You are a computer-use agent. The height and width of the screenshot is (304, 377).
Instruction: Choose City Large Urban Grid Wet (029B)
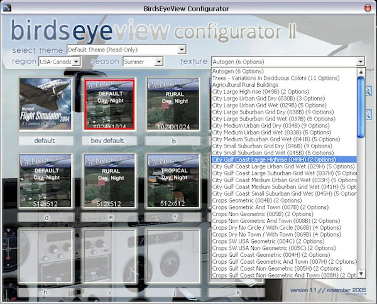284,106
